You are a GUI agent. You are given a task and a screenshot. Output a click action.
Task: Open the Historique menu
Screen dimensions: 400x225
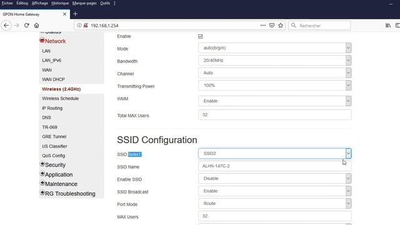(60, 3)
